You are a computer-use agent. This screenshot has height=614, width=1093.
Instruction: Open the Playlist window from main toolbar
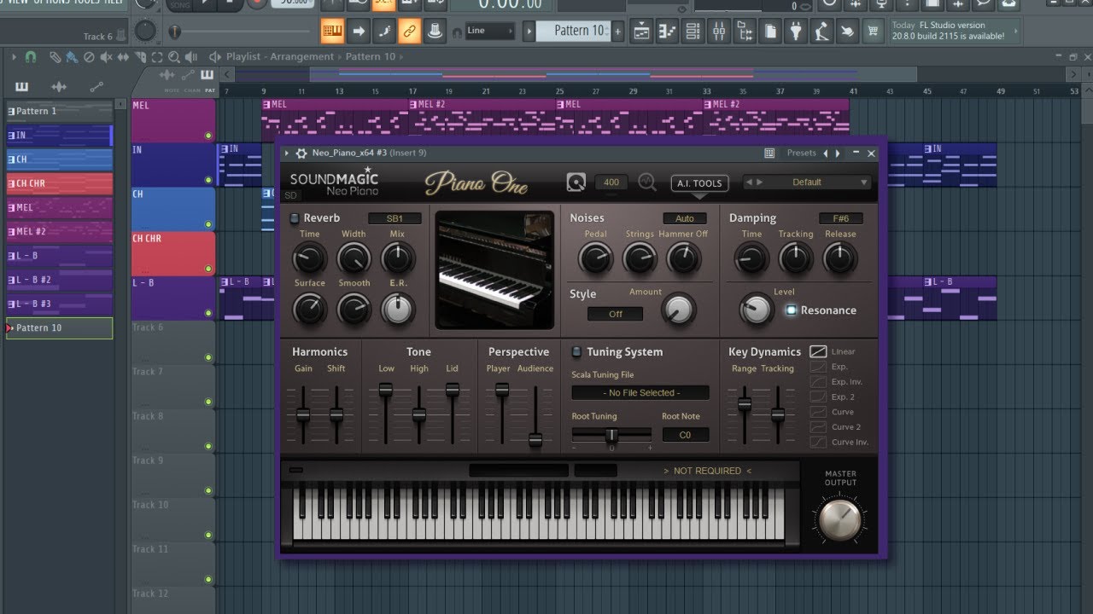[641, 32]
